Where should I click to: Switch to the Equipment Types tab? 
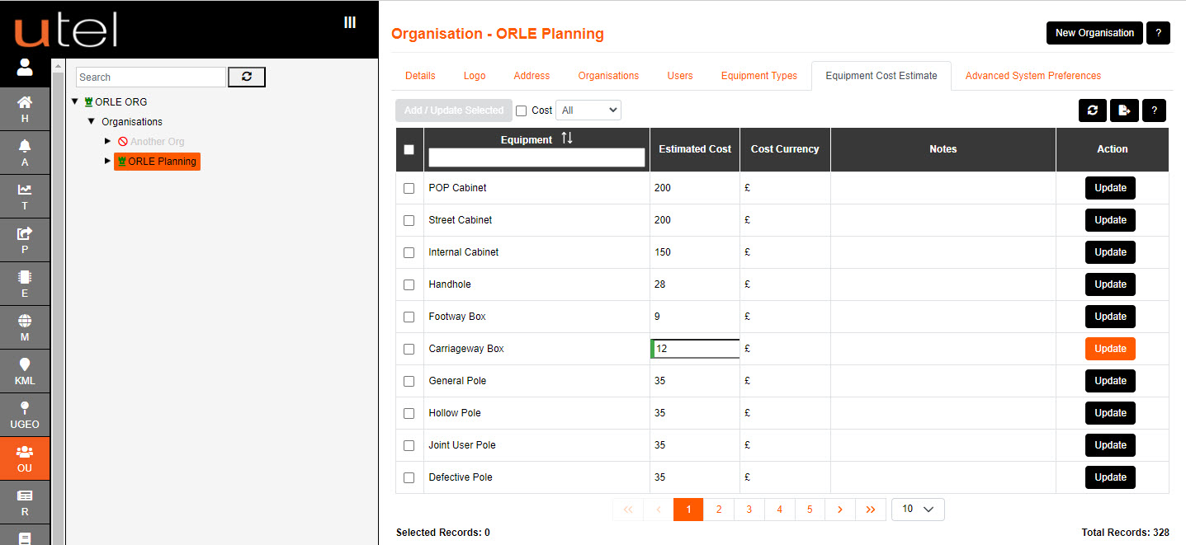tap(758, 75)
